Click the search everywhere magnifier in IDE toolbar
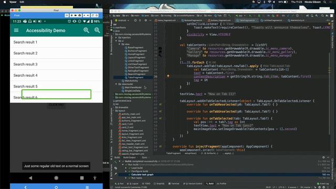This screenshot has height=189, width=336. pyautogui.click(x=322, y=16)
